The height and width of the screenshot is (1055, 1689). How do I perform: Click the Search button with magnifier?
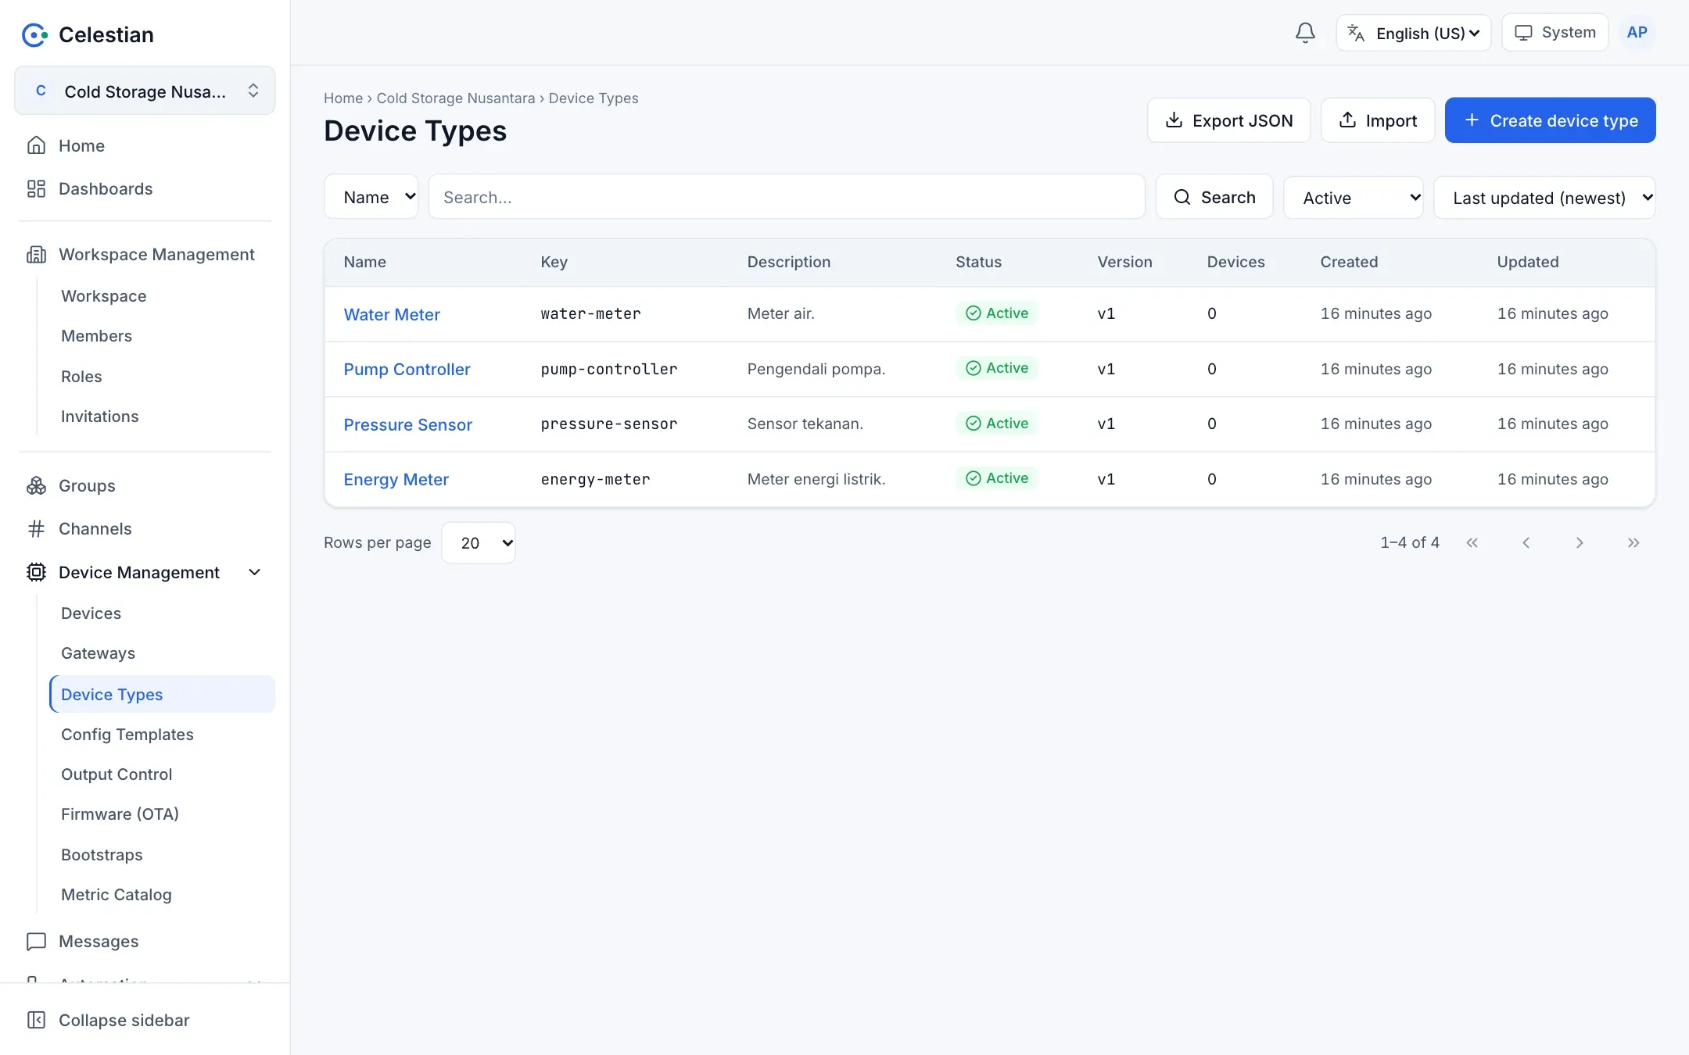pos(1214,197)
